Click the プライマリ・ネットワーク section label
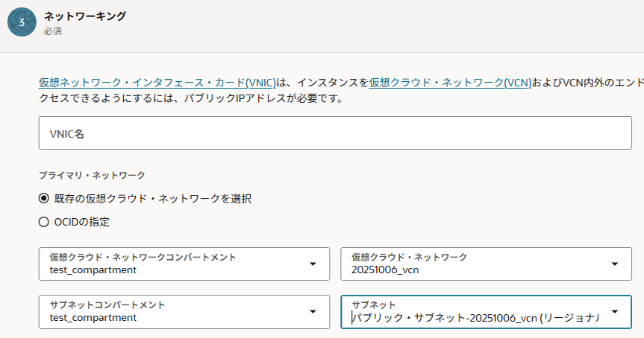This screenshot has height=338, width=644. [92, 175]
